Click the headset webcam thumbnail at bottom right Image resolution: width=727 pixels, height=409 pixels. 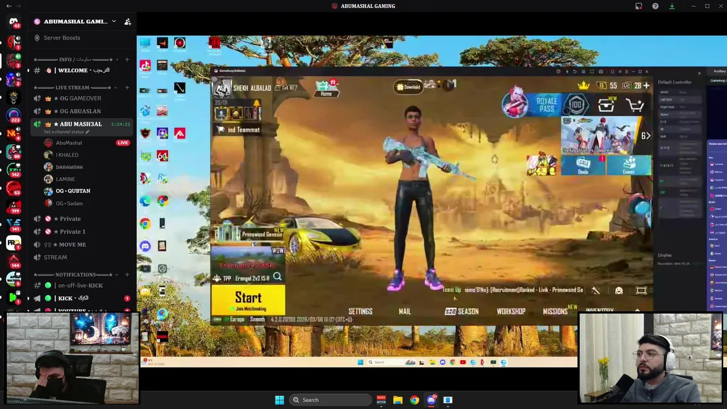click(x=650, y=358)
